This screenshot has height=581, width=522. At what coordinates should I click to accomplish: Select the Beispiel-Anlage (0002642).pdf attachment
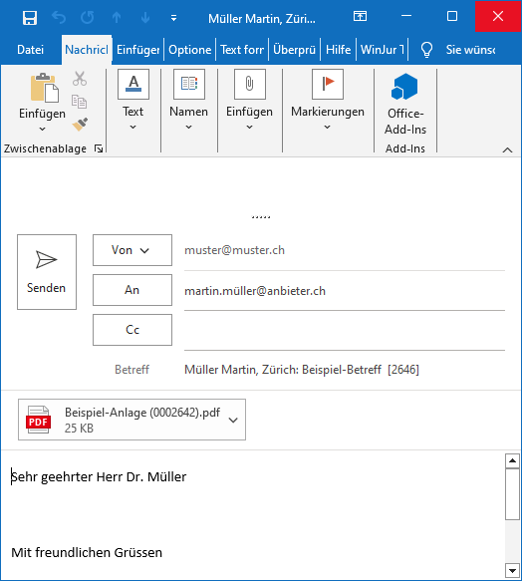(131, 420)
